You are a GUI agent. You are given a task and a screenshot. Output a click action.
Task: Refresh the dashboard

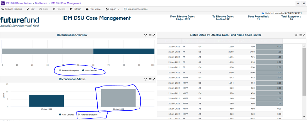[x=75, y=9]
